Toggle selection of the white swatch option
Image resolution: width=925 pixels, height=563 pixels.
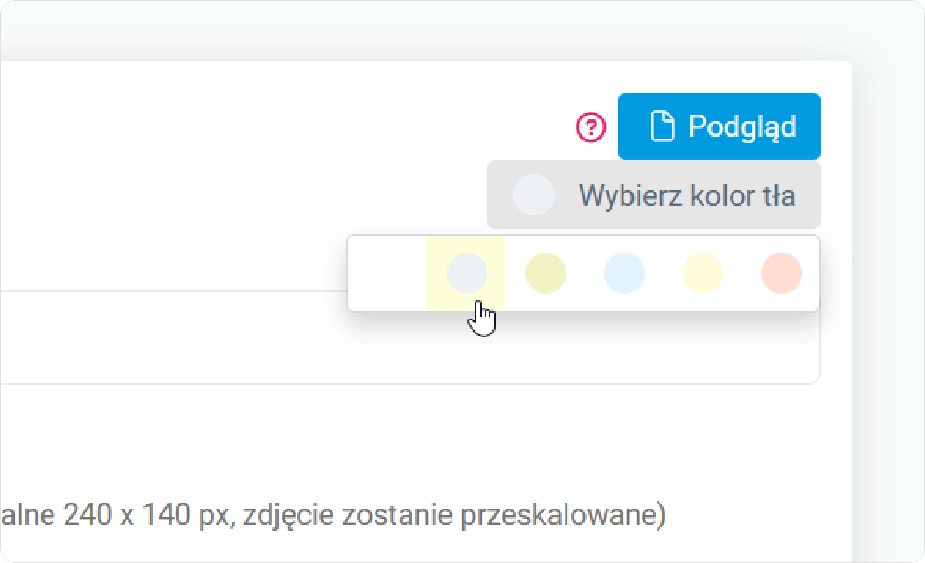388,273
